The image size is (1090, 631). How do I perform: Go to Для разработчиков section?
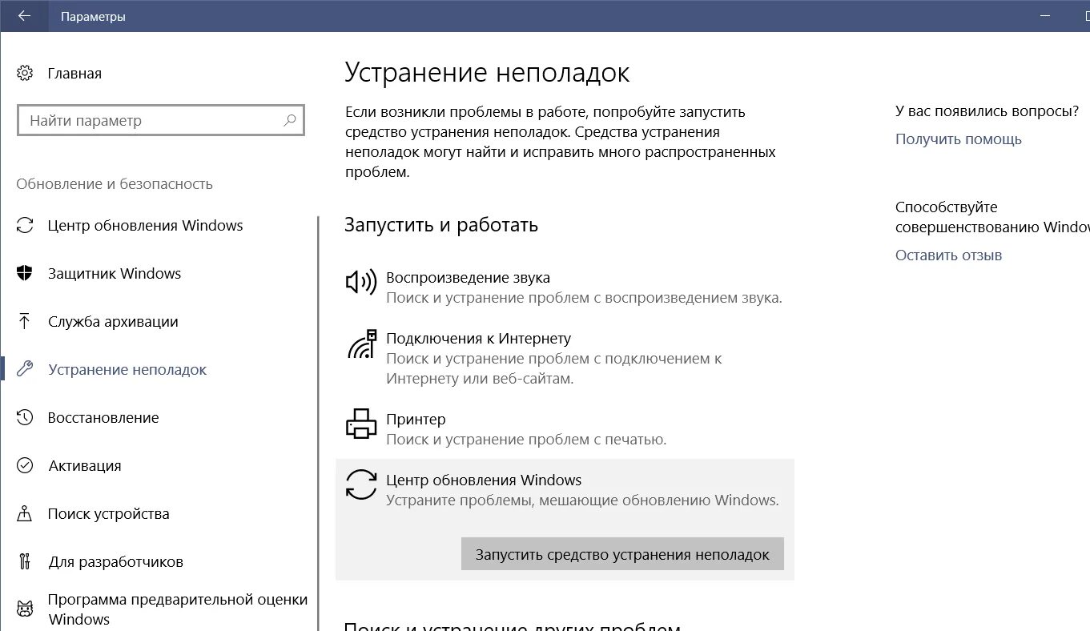point(116,562)
